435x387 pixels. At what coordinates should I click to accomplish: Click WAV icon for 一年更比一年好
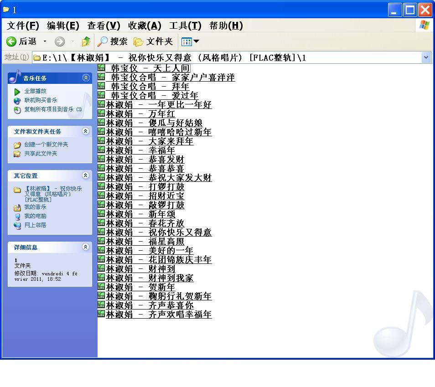pos(101,104)
